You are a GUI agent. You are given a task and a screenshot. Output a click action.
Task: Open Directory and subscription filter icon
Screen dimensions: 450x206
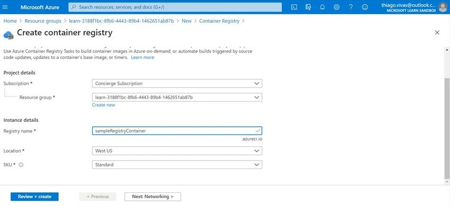pyautogui.click(x=308, y=7)
